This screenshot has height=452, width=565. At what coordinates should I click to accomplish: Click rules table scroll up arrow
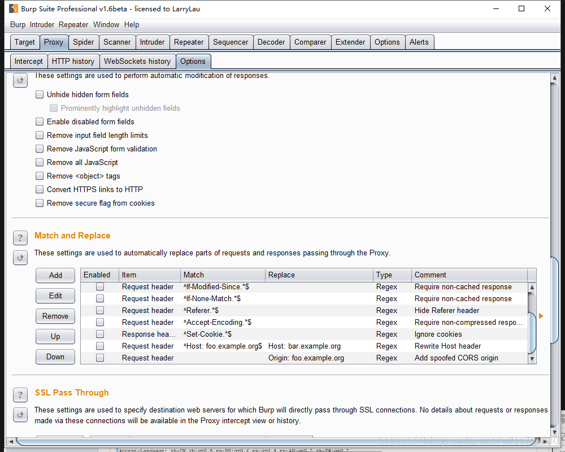(x=532, y=287)
